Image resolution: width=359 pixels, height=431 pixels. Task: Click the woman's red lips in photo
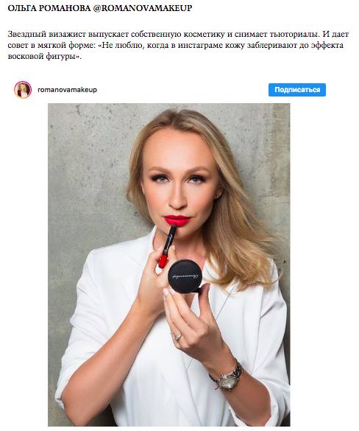[x=177, y=220]
